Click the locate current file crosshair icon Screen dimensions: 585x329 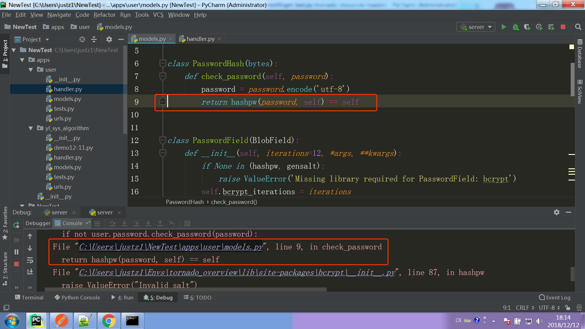(82, 39)
